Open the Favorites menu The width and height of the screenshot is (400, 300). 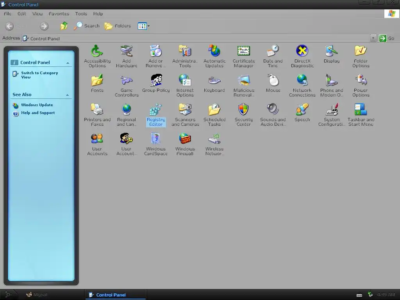59,14
